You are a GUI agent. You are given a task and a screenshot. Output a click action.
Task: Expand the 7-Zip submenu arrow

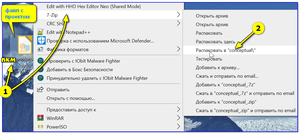coord(178,14)
